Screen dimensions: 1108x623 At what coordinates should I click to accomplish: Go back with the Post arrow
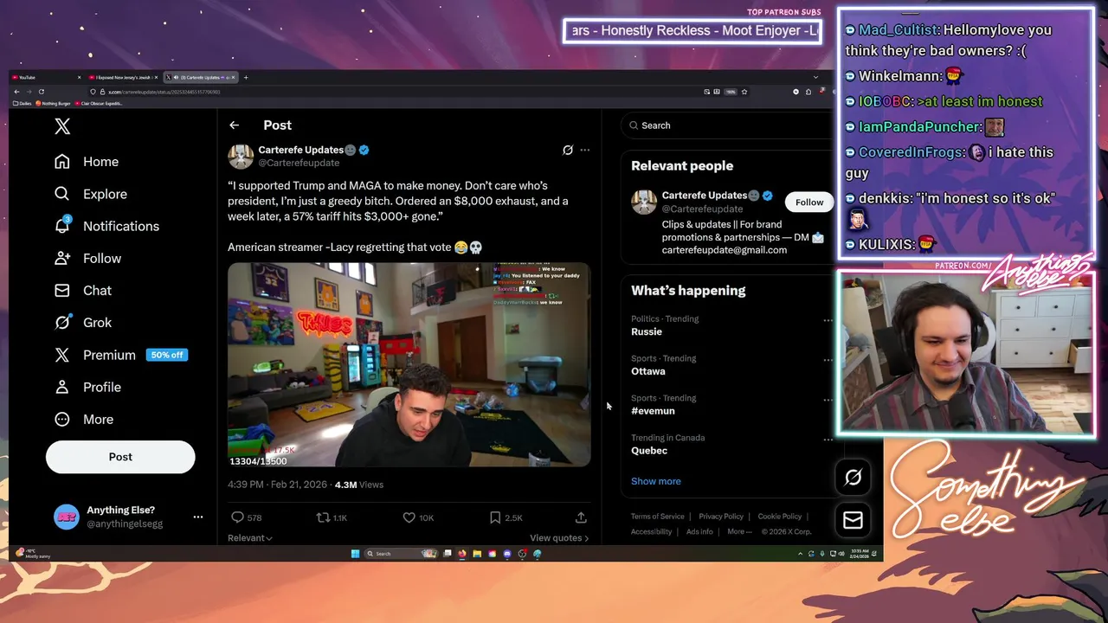234,125
